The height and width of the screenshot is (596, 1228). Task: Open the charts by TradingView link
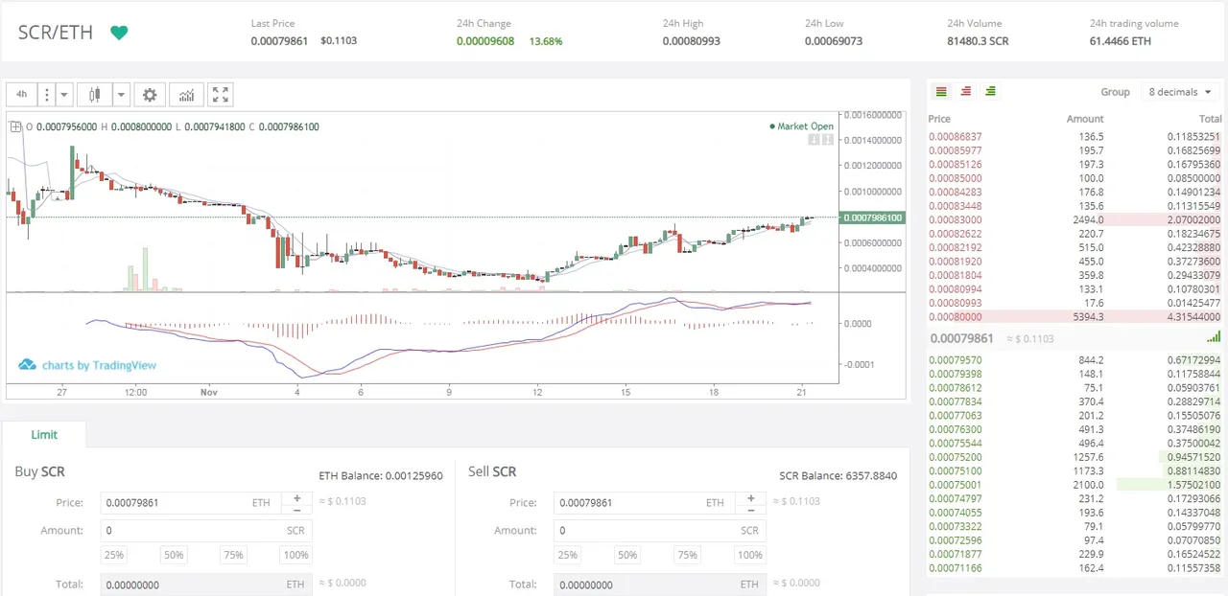click(x=88, y=365)
